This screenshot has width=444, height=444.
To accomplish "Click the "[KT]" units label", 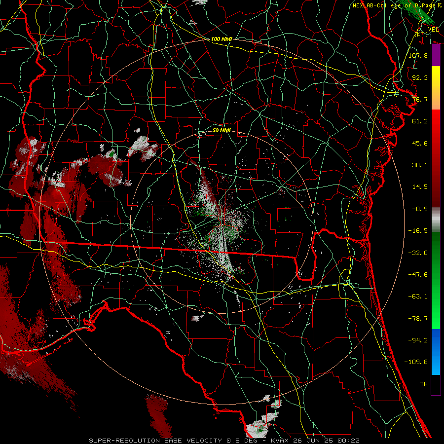I will [421, 34].
